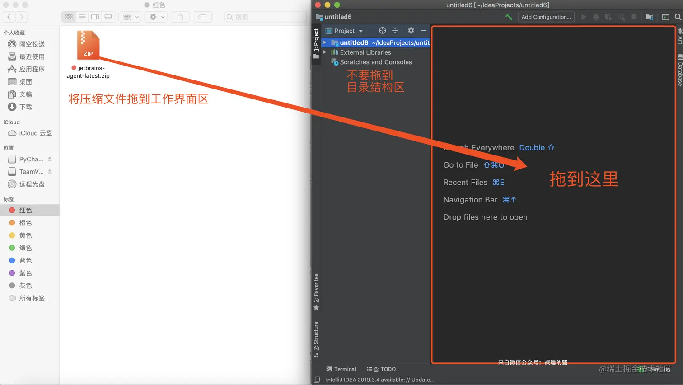Select Scratches and Consoles item
Screen dimensions: 683x385
click(x=375, y=62)
